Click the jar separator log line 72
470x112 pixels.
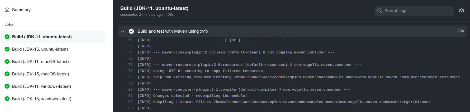[x=226, y=40]
